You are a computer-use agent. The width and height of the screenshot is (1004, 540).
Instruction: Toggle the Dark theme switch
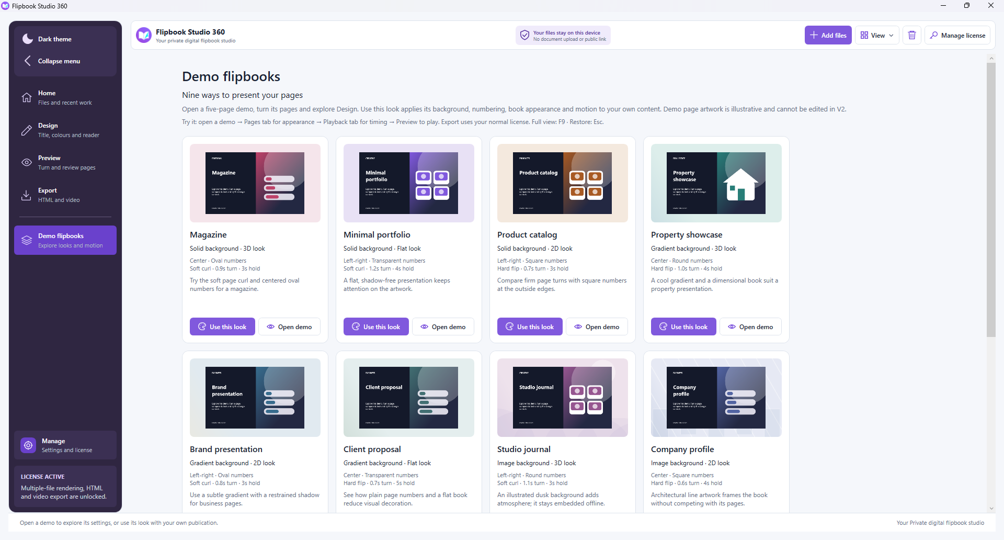65,39
